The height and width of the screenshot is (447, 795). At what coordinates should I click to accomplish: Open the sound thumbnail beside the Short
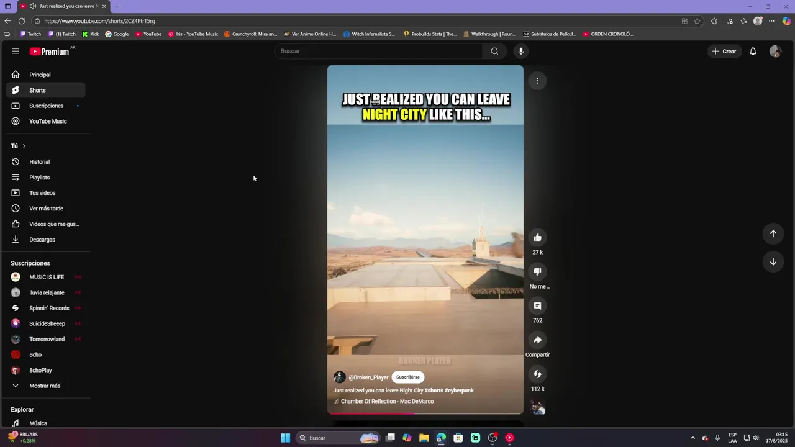pyautogui.click(x=538, y=407)
